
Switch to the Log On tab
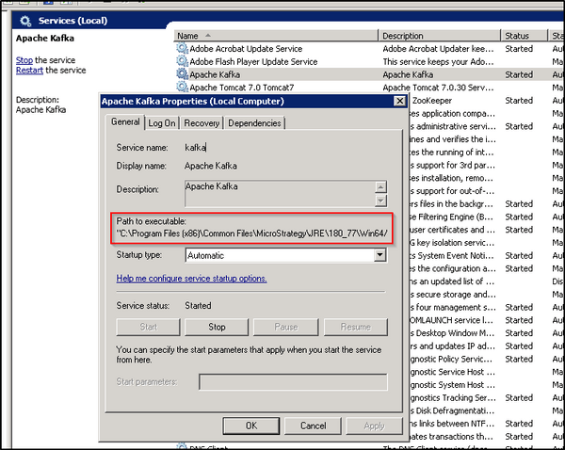tap(161, 122)
